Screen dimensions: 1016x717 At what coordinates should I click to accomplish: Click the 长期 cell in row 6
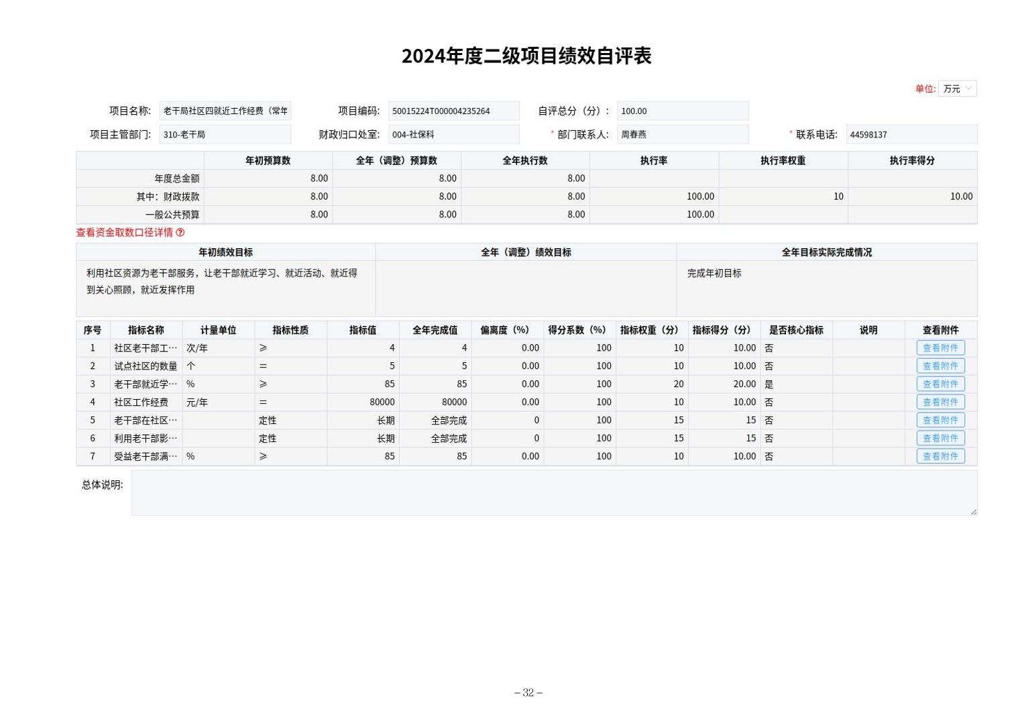click(363, 438)
